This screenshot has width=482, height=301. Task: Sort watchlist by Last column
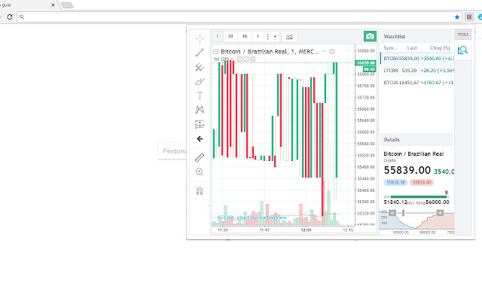(412, 48)
